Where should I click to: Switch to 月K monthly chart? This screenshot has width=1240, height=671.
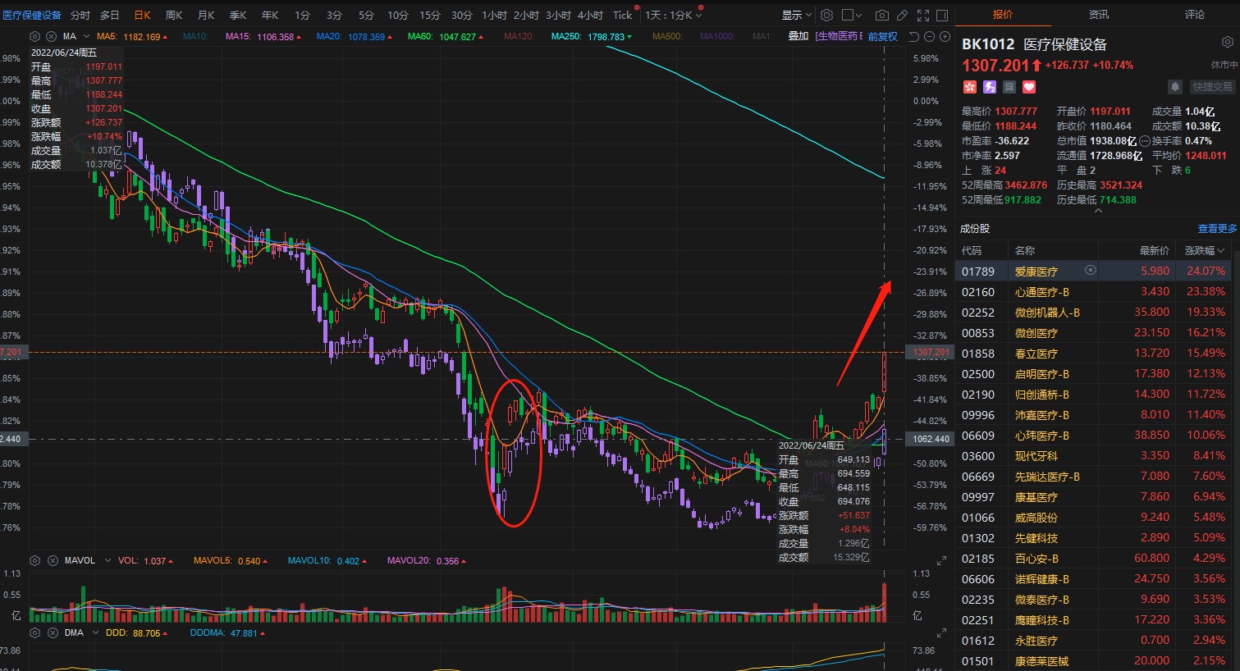click(x=206, y=16)
